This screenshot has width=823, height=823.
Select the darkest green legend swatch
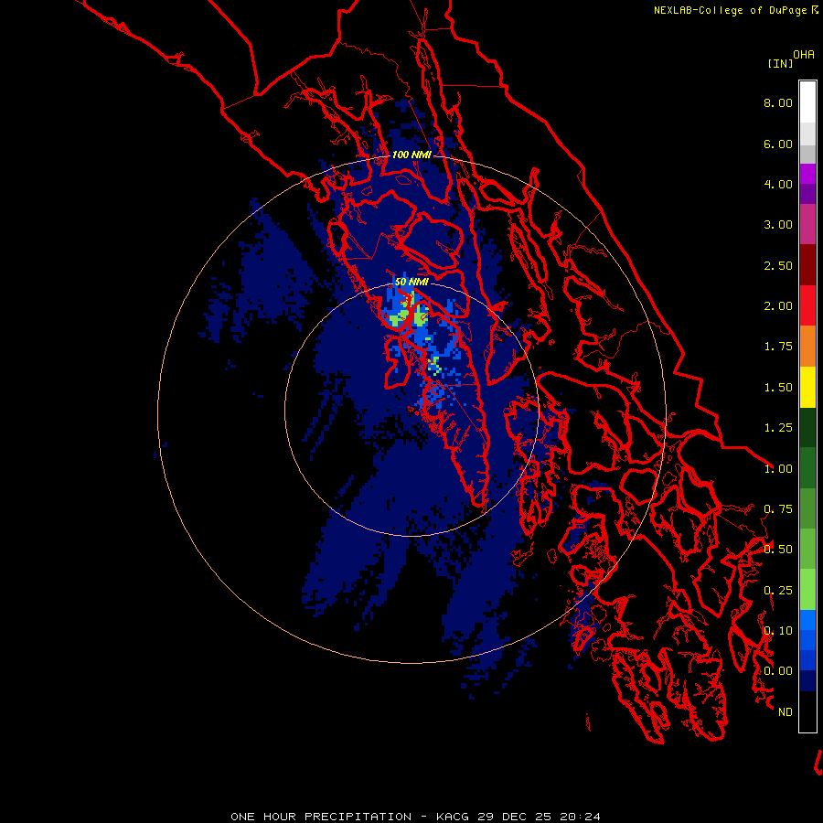coord(807,427)
